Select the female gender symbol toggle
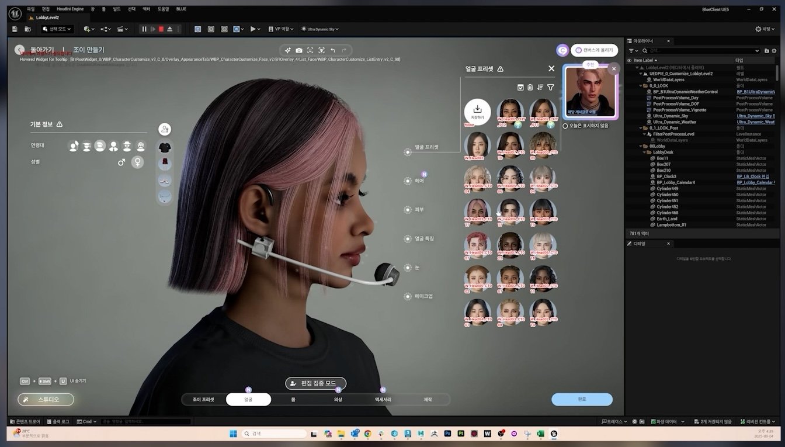The image size is (785, 447). click(x=138, y=162)
